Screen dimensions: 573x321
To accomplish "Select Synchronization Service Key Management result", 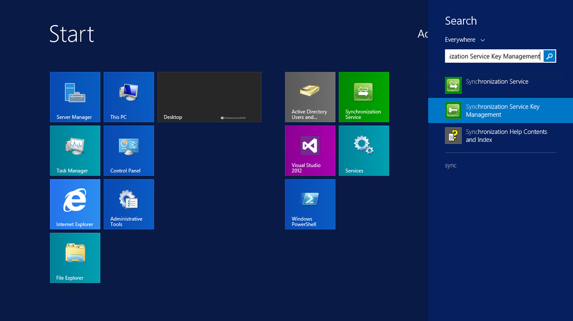I will point(500,110).
